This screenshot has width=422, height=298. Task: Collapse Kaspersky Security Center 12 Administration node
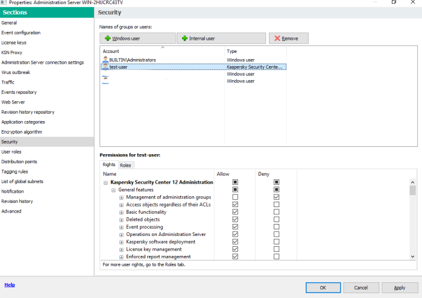point(105,182)
